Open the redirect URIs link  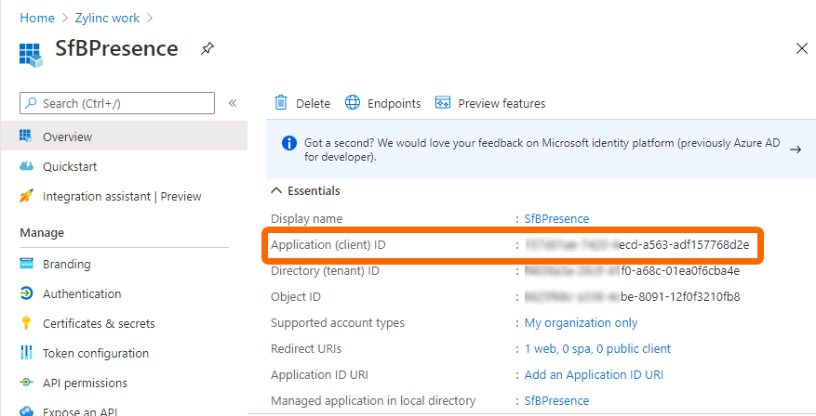(x=597, y=348)
